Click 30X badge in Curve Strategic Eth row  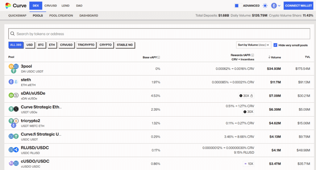coord(248,112)
